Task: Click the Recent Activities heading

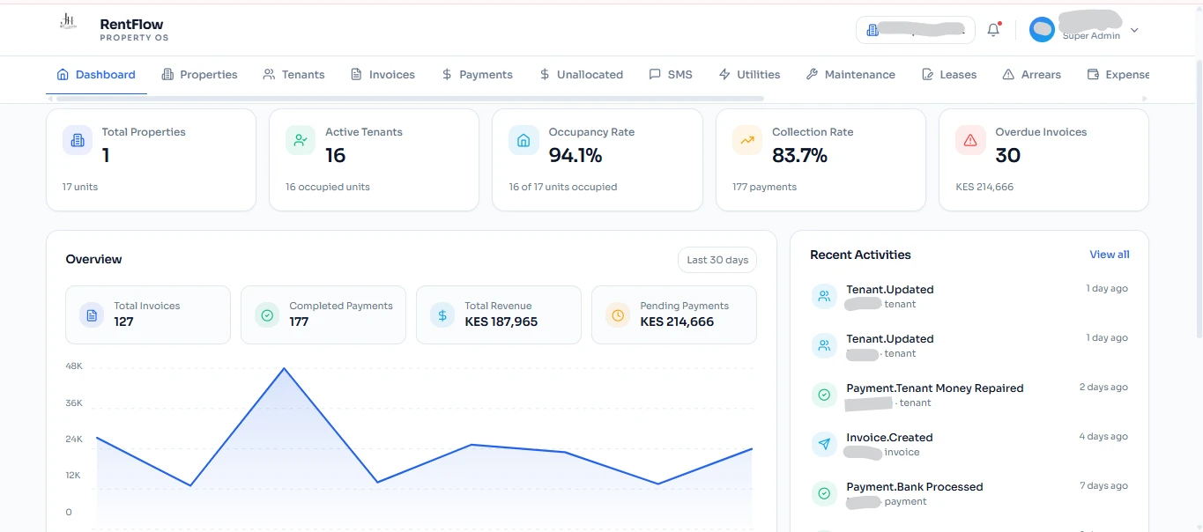Action: point(860,255)
